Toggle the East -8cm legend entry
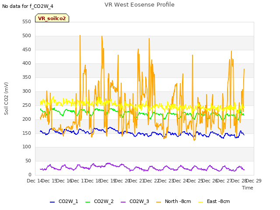The image size is (280, 210). [214, 201]
